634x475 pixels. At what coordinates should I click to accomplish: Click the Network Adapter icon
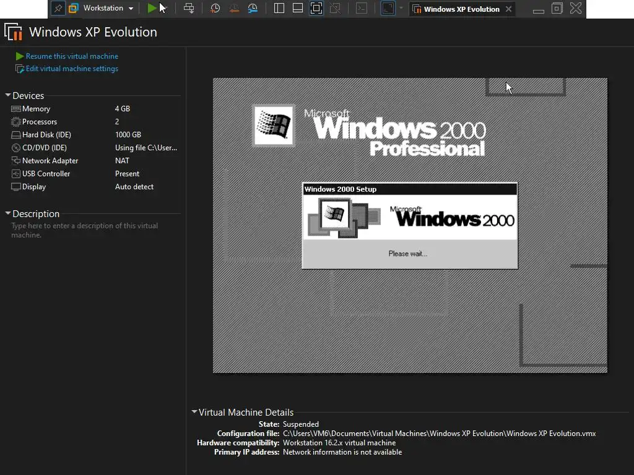pos(15,161)
